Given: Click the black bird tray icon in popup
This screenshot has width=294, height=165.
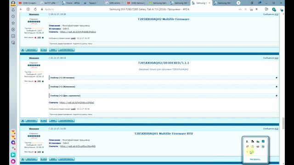Looking at the screenshot, I should tap(253, 142).
